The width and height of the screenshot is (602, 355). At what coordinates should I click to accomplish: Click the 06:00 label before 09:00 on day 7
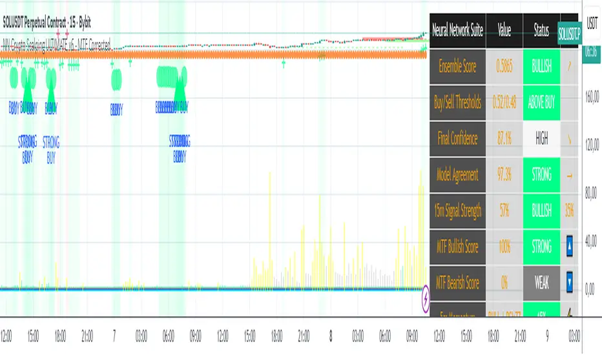168,336
